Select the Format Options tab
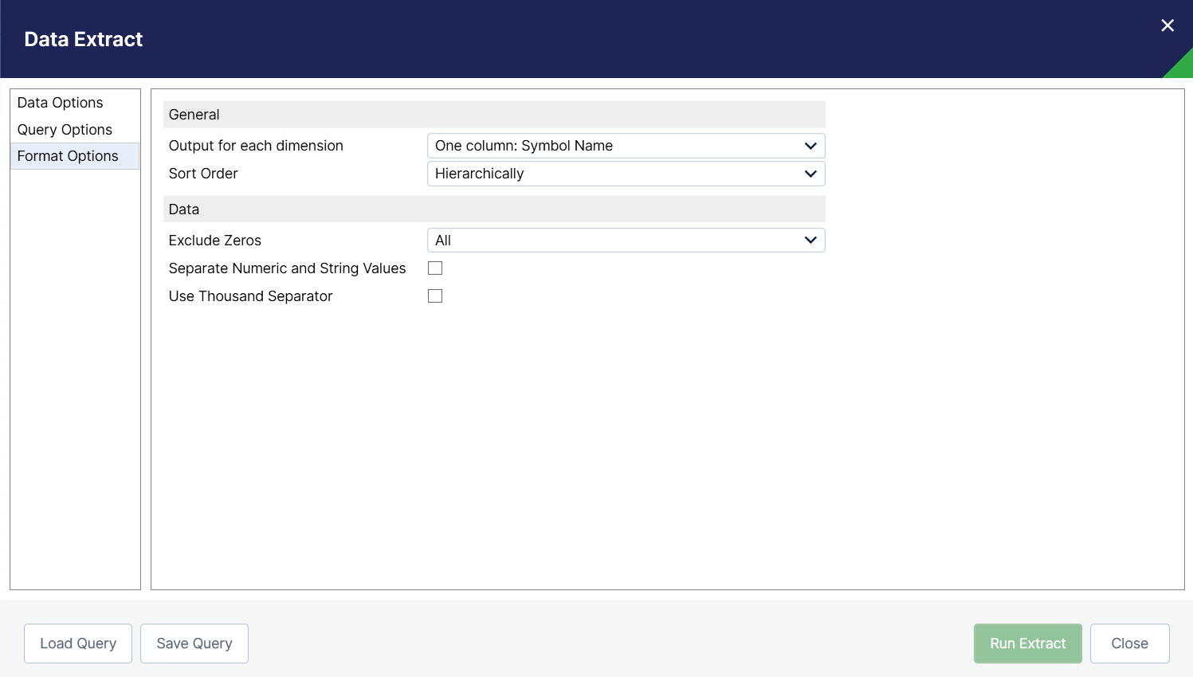1193x677 pixels. coord(68,156)
